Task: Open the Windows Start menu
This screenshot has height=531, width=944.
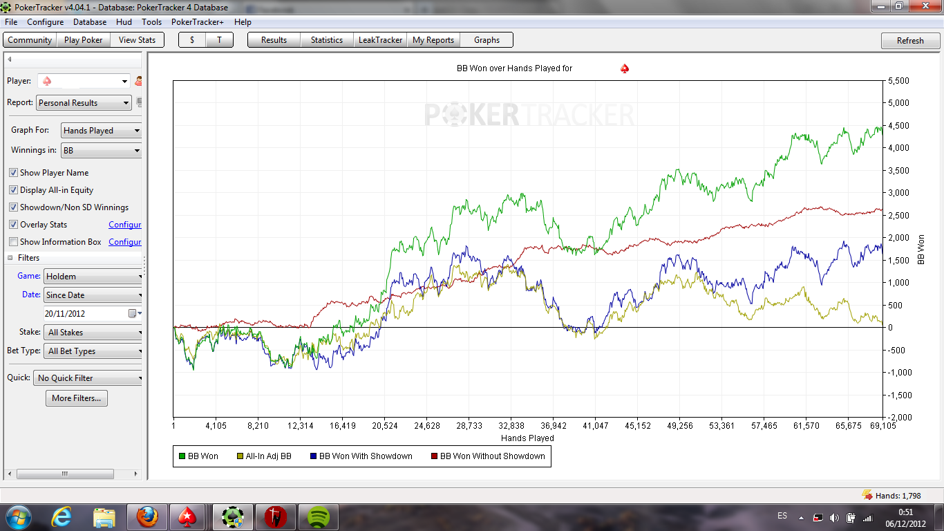Action: coord(19,516)
